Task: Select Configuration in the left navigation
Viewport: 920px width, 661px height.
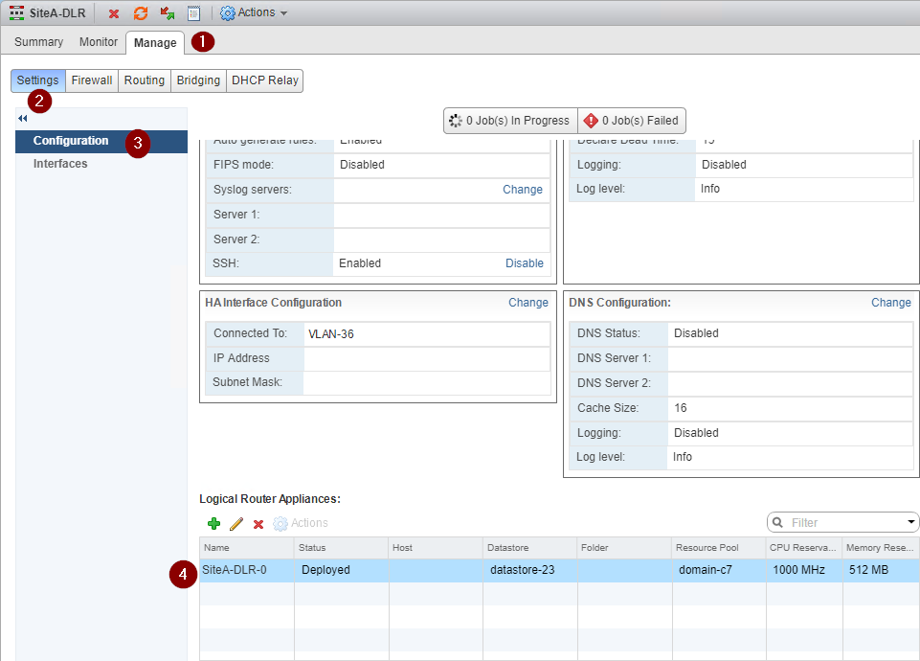Action: coord(101,141)
